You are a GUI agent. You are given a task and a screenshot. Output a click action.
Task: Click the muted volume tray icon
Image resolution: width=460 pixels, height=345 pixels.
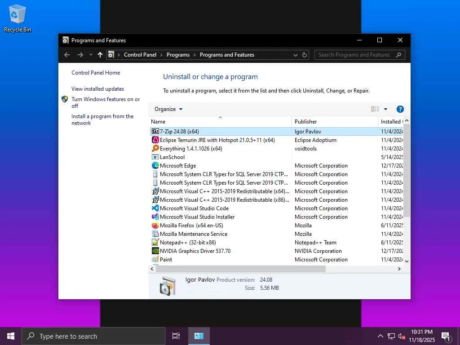point(401,336)
